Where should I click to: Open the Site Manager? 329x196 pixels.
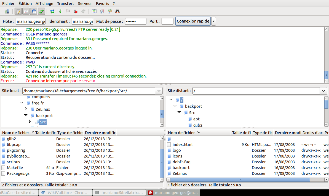[7, 11]
